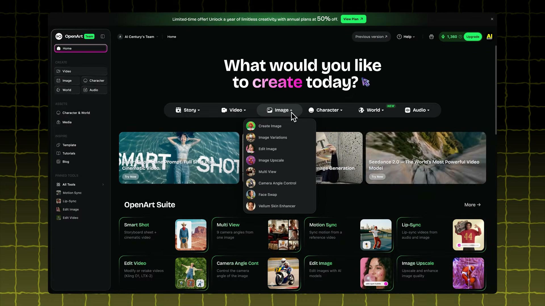
Task: Click the Multi View menu thumbnail icon
Action: tap(251, 172)
